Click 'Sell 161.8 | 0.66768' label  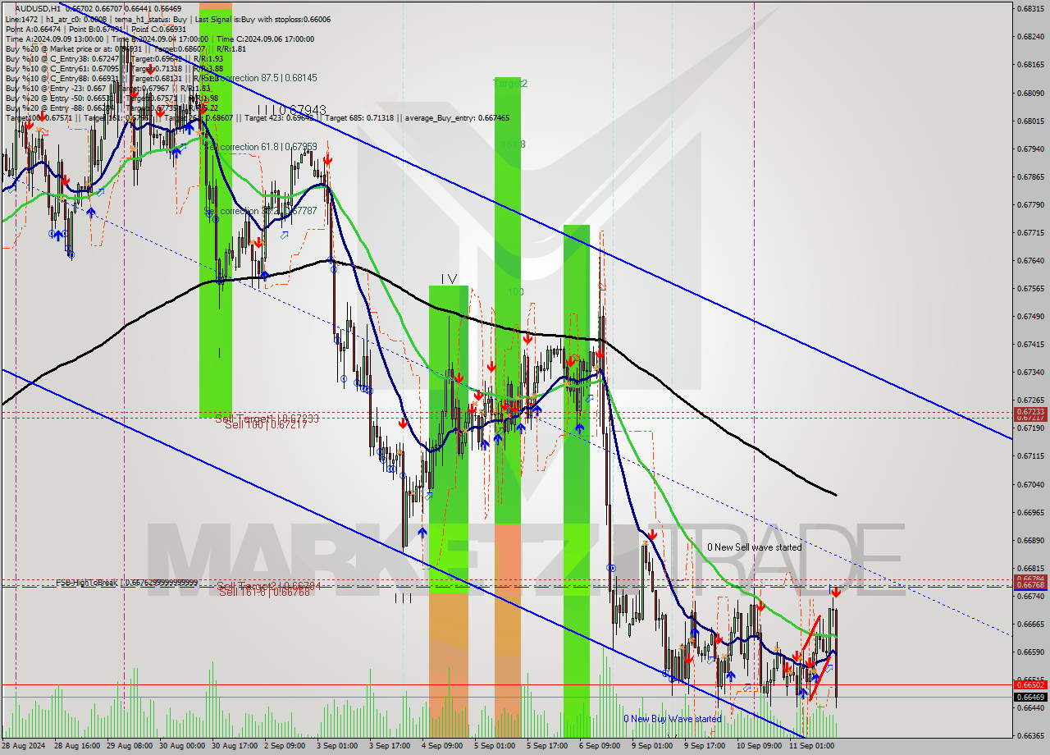coord(264,592)
